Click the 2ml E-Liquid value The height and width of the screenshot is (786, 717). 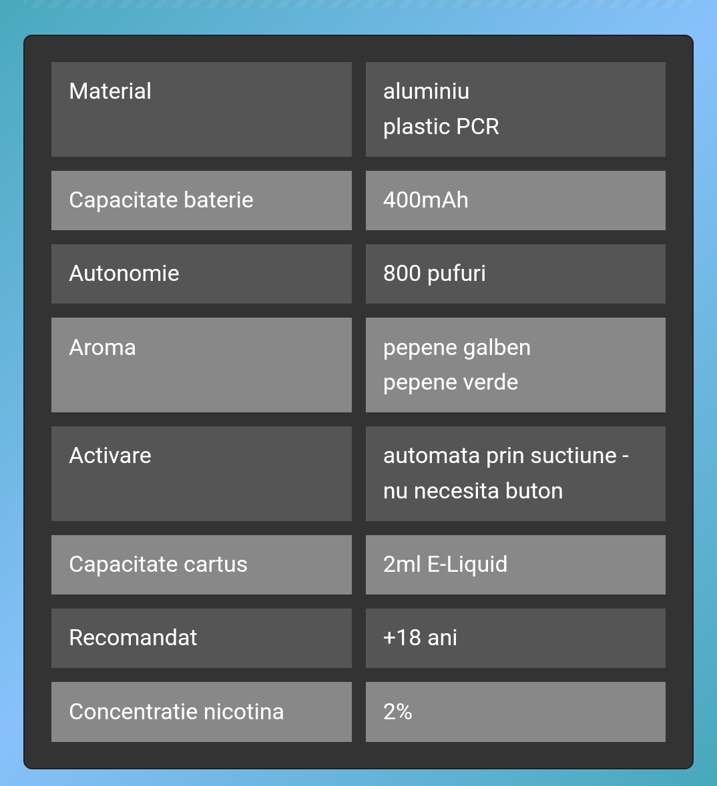445,564
